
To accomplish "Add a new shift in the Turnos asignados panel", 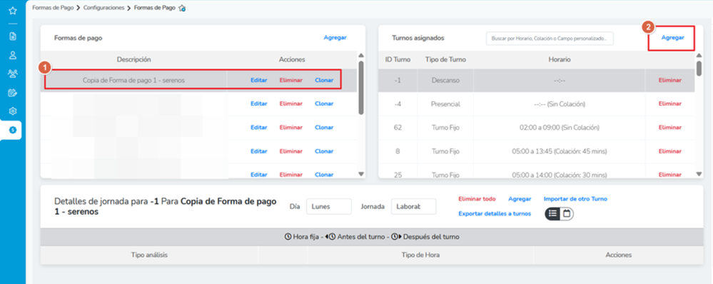I will pos(672,38).
